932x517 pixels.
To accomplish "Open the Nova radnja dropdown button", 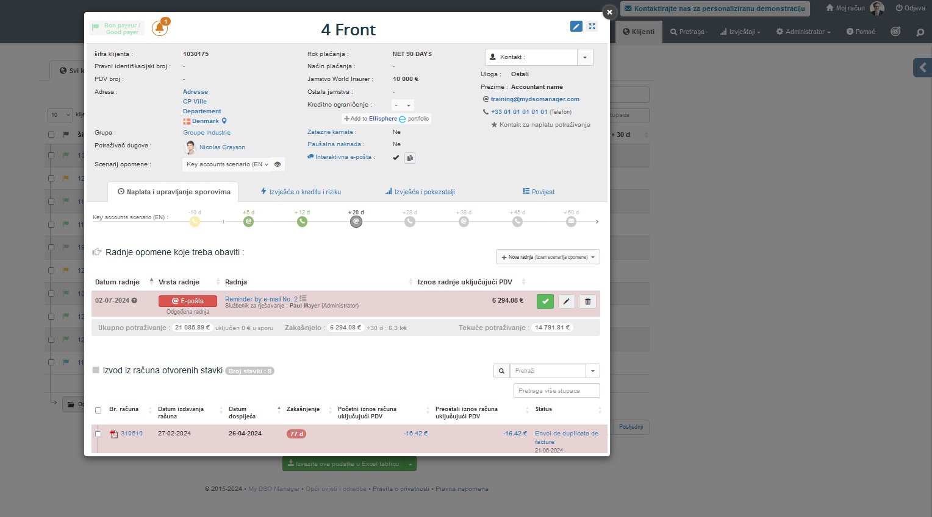I will click(548, 257).
